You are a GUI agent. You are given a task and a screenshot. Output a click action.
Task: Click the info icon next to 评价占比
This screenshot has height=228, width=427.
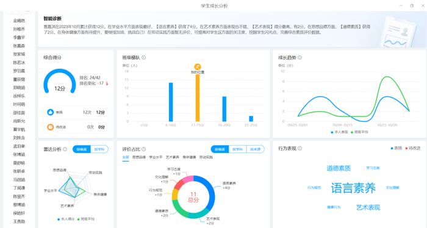(x=144, y=149)
